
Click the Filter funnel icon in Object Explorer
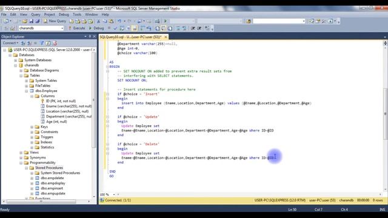[42, 43]
